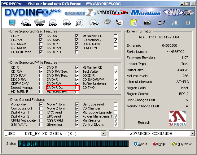Close the DVDINFOPro window
Screen dimensions: 197x155
(x=193, y=4)
